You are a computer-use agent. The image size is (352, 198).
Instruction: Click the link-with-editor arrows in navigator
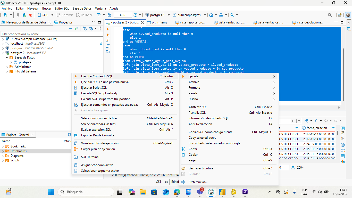(x=76, y=28)
